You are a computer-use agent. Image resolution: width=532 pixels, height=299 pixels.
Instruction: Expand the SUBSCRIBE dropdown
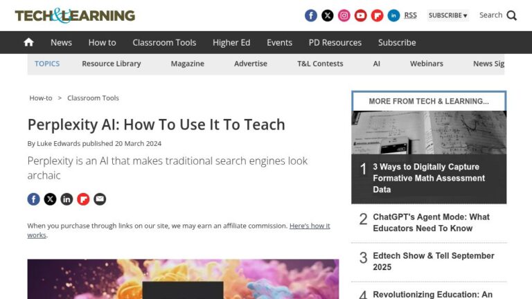[448, 15]
